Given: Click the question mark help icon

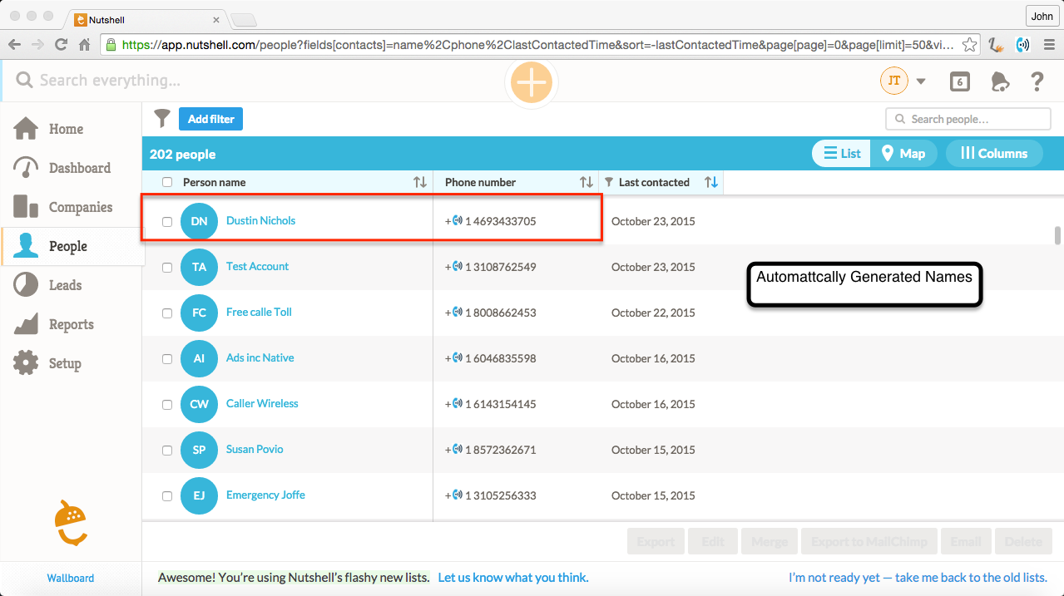Looking at the screenshot, I should coord(1037,81).
